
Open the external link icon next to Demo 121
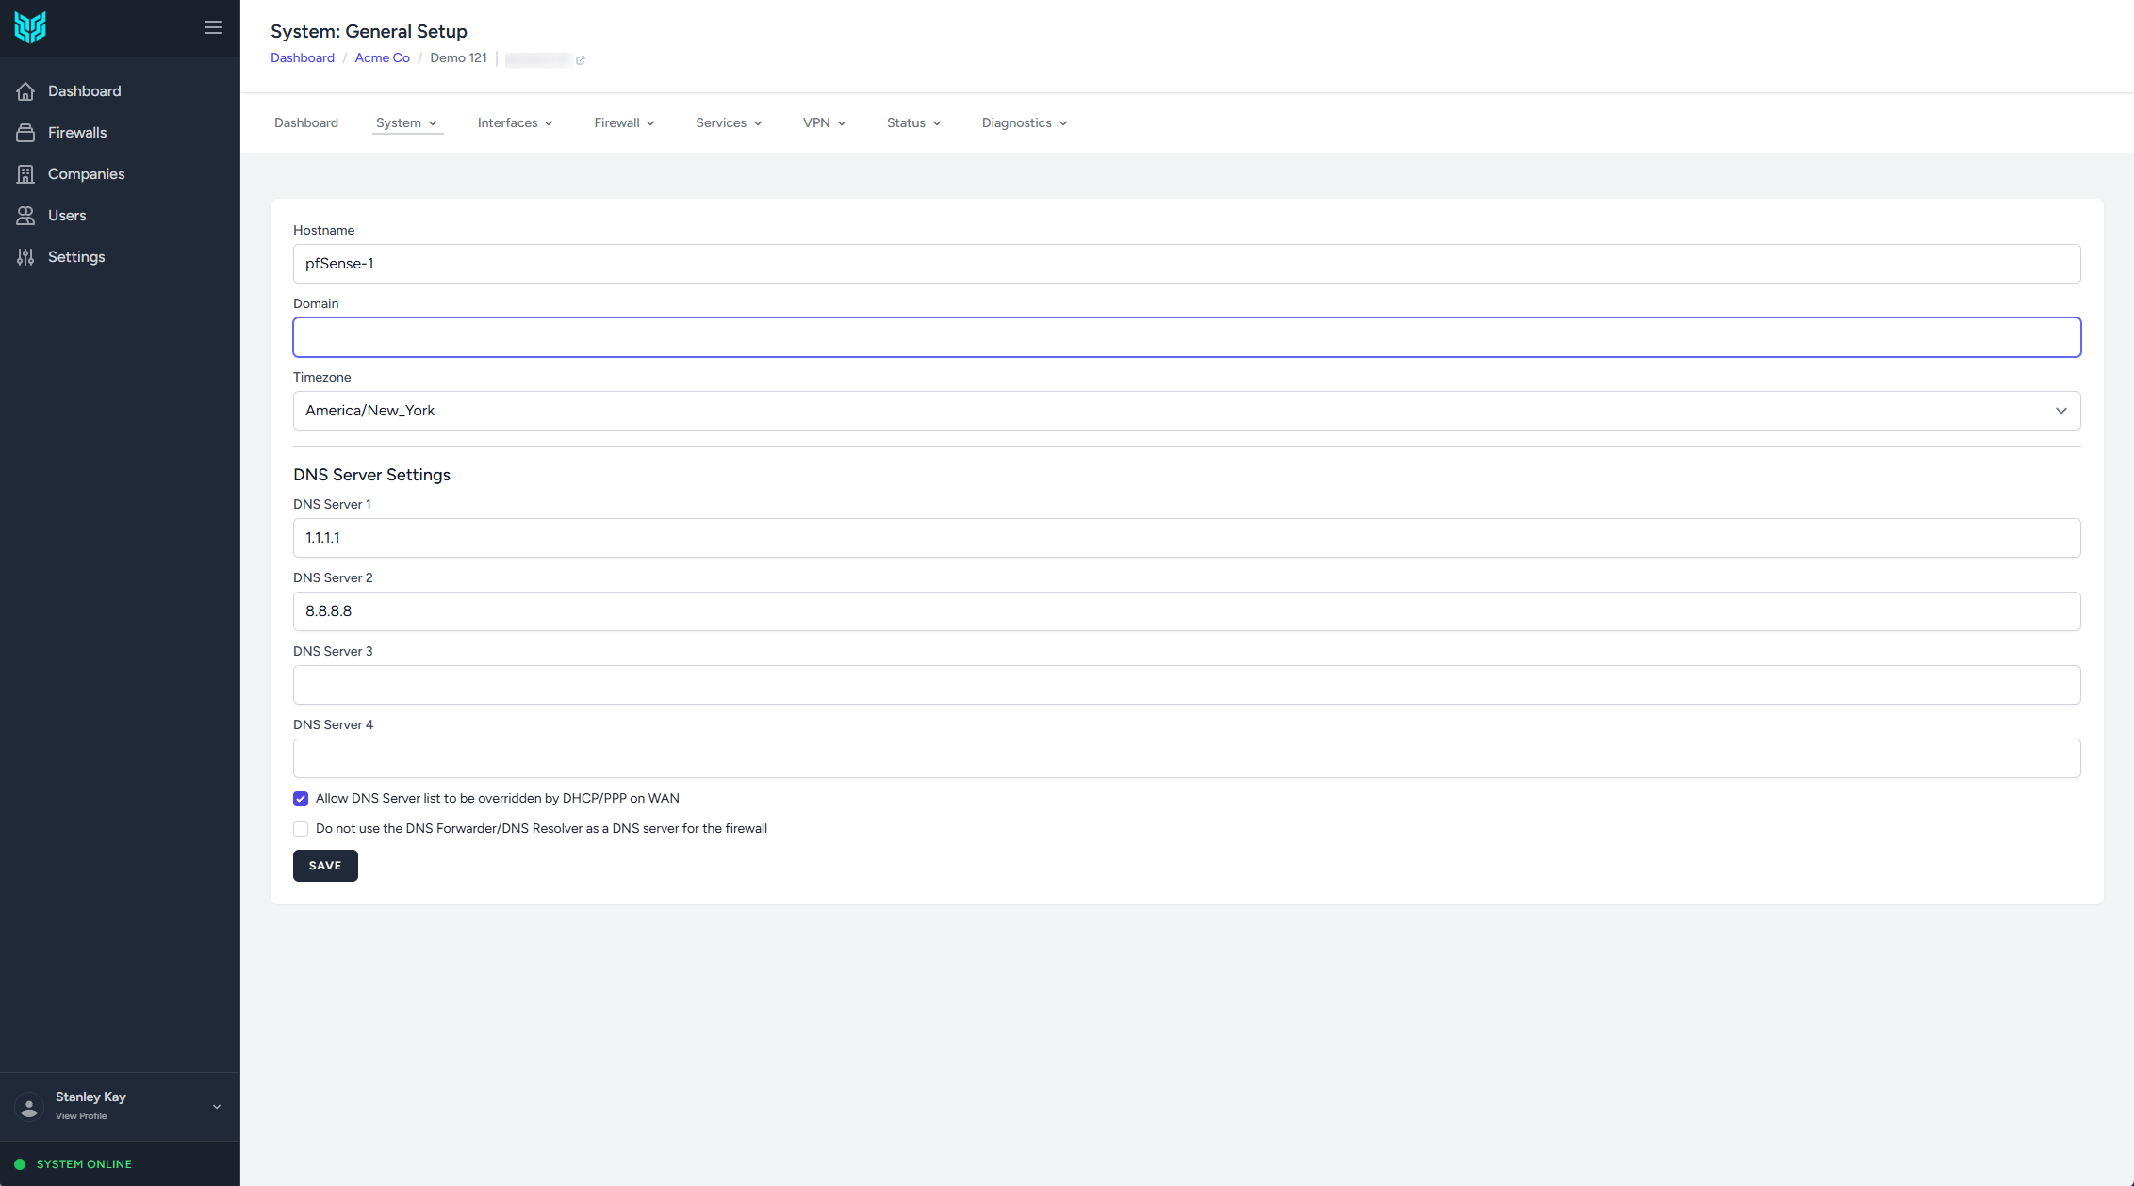(x=581, y=59)
